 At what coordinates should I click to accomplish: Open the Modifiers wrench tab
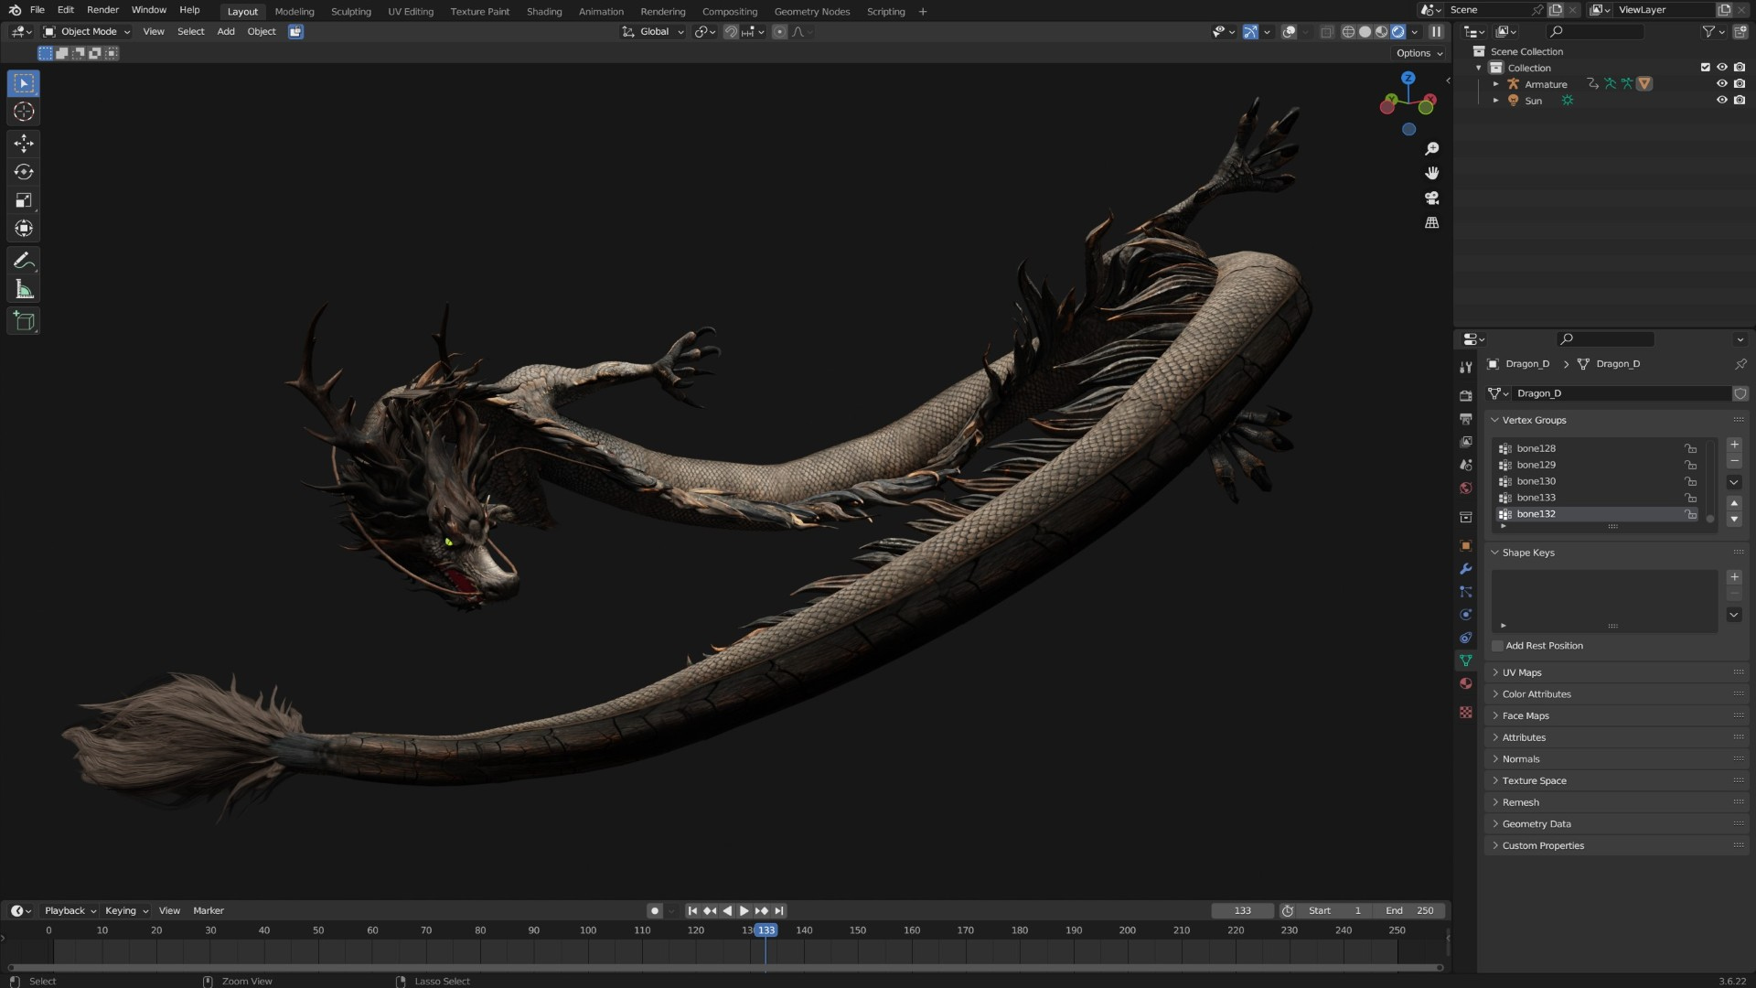(x=1466, y=569)
